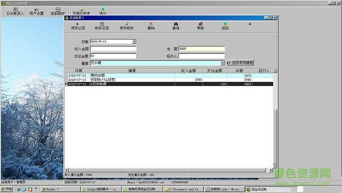
Task: Click the 收入金额 column header
Action: (x=189, y=71)
